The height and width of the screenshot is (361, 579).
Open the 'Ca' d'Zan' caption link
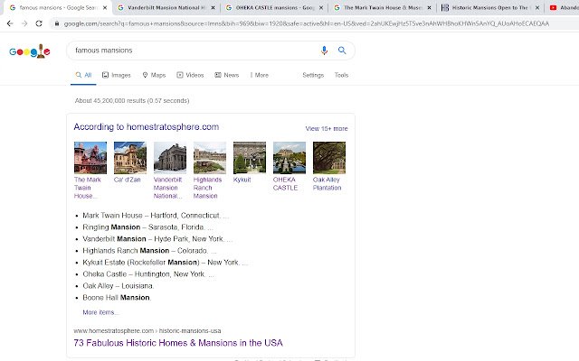[x=127, y=180]
